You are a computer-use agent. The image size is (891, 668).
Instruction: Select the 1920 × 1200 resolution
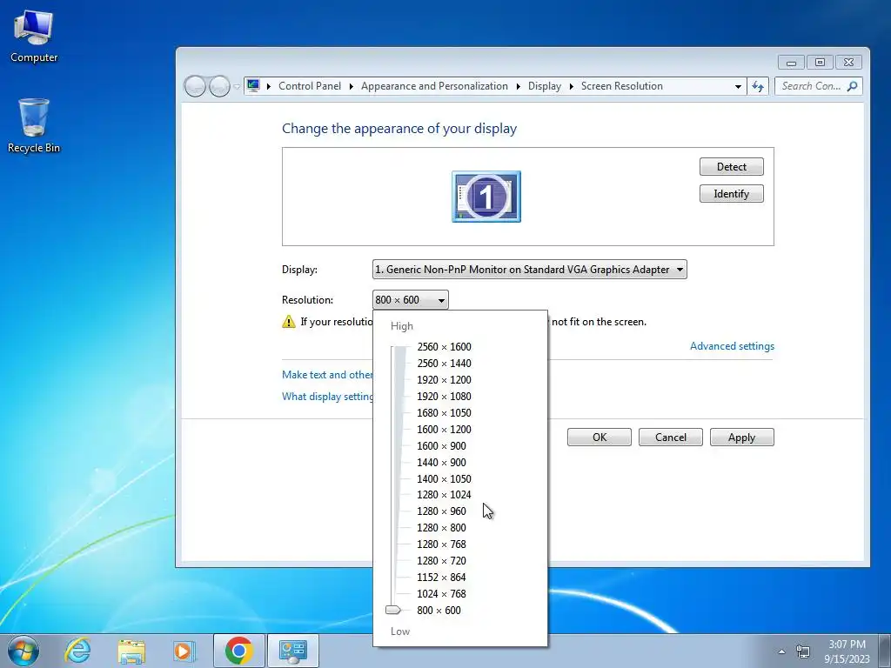(444, 379)
